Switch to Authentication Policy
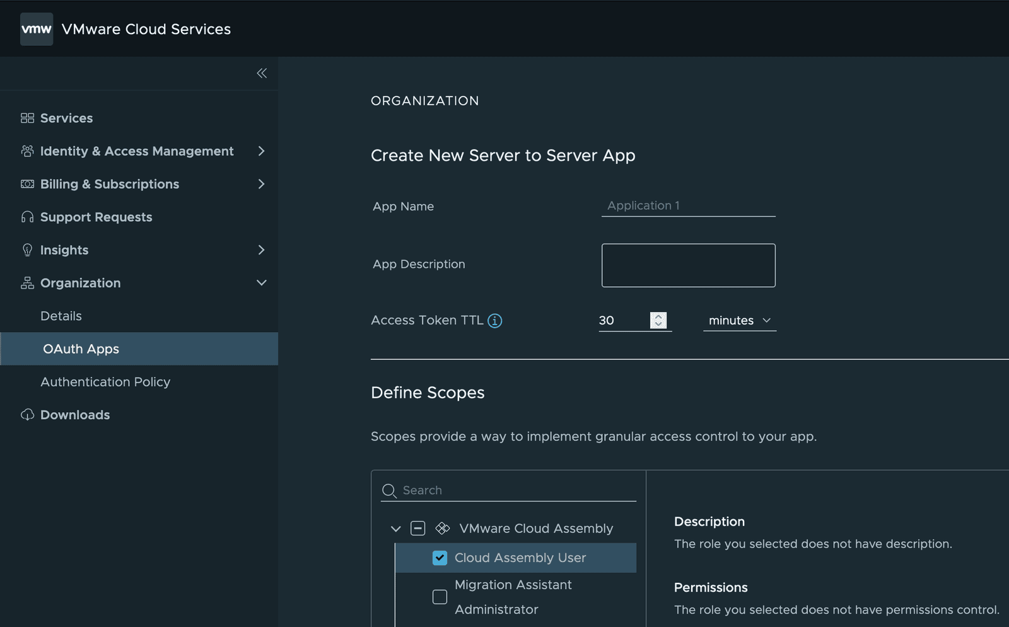Screen dimensions: 1009x627 [x=105, y=382]
